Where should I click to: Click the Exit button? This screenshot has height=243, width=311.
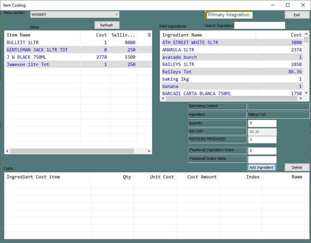pyautogui.click(x=297, y=15)
